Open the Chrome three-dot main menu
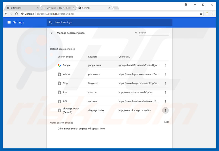This screenshot has width=219, height=151. 213,14
